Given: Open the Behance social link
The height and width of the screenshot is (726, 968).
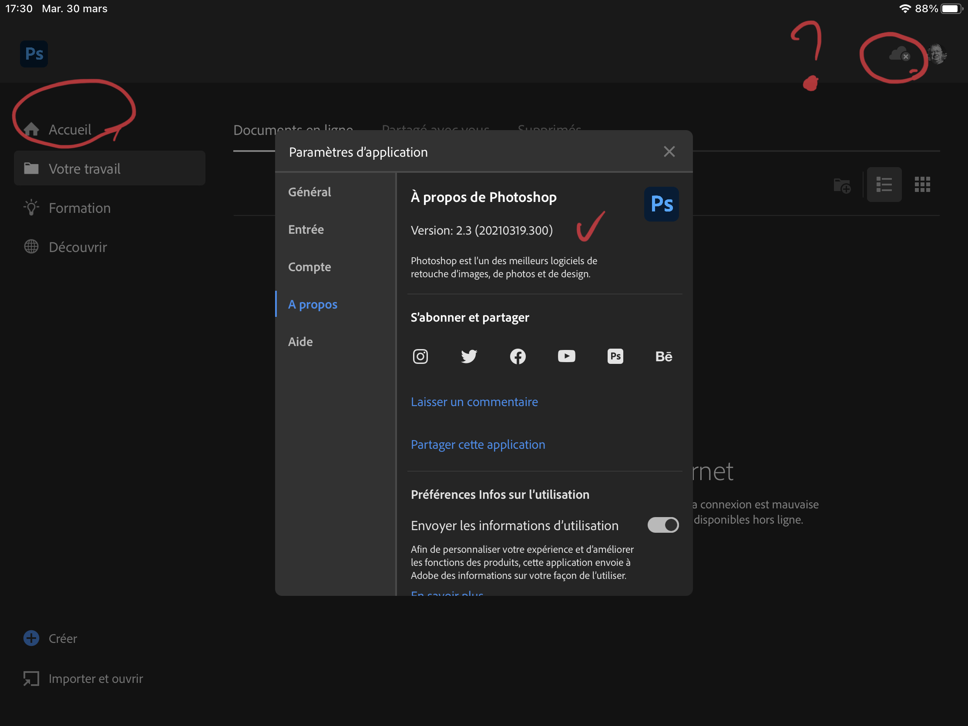Looking at the screenshot, I should click(664, 356).
